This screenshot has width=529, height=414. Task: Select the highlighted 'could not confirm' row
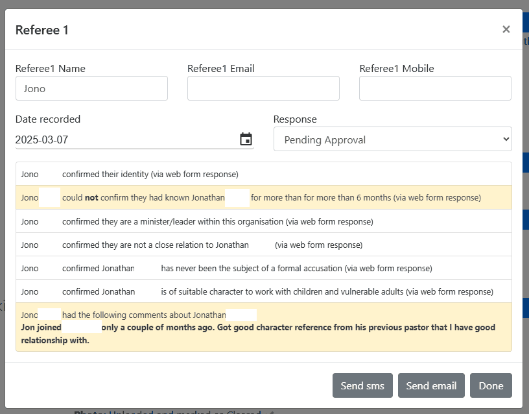pyautogui.click(x=263, y=197)
